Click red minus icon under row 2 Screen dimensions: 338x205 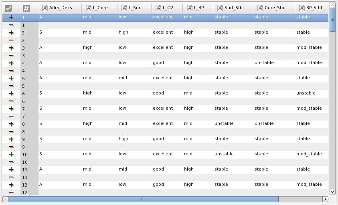coord(12,40)
